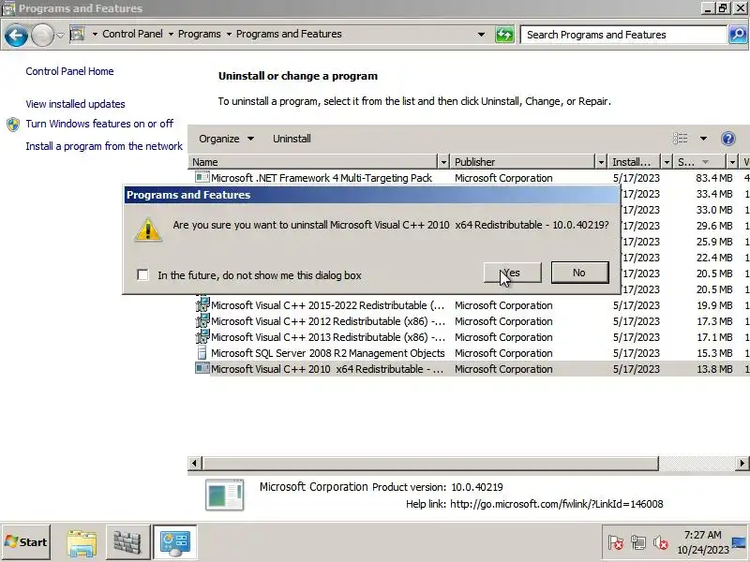Refresh the Programs and Features list
The width and height of the screenshot is (750, 562).
(x=504, y=35)
